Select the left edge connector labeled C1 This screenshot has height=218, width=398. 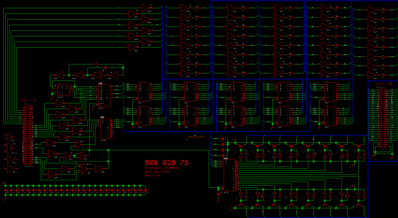click(27, 135)
